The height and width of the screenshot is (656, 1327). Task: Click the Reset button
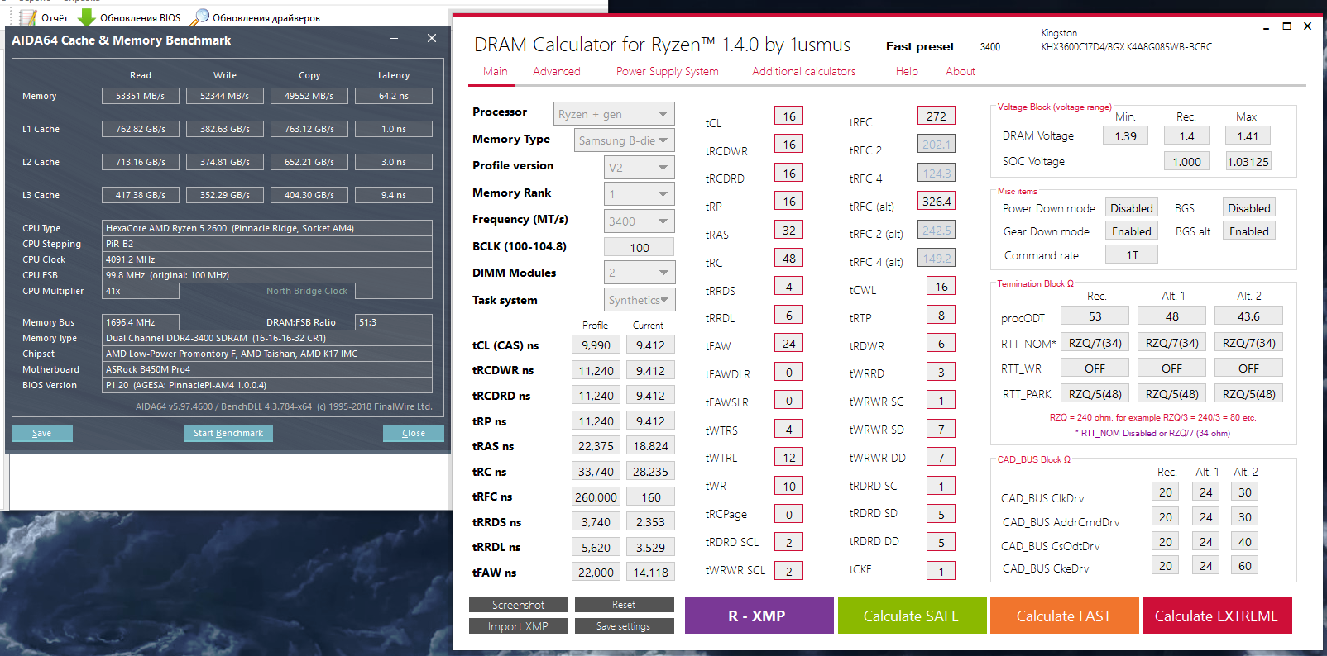pos(624,605)
